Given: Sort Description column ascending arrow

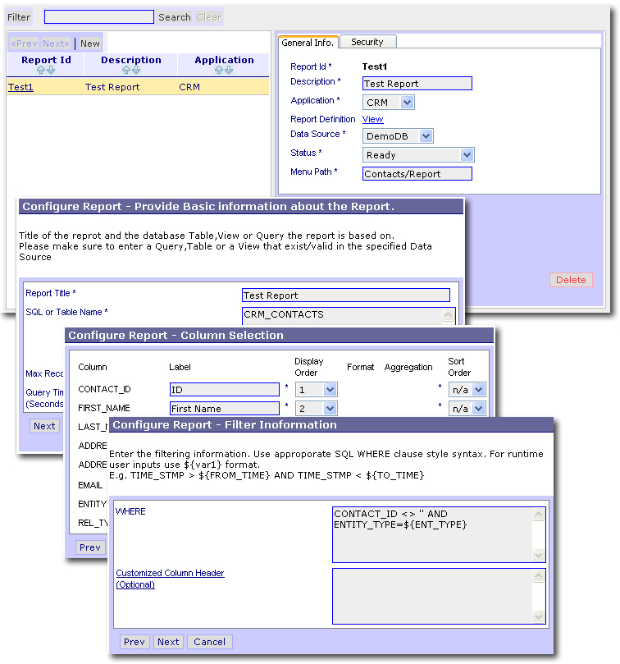Looking at the screenshot, I should click(125, 70).
